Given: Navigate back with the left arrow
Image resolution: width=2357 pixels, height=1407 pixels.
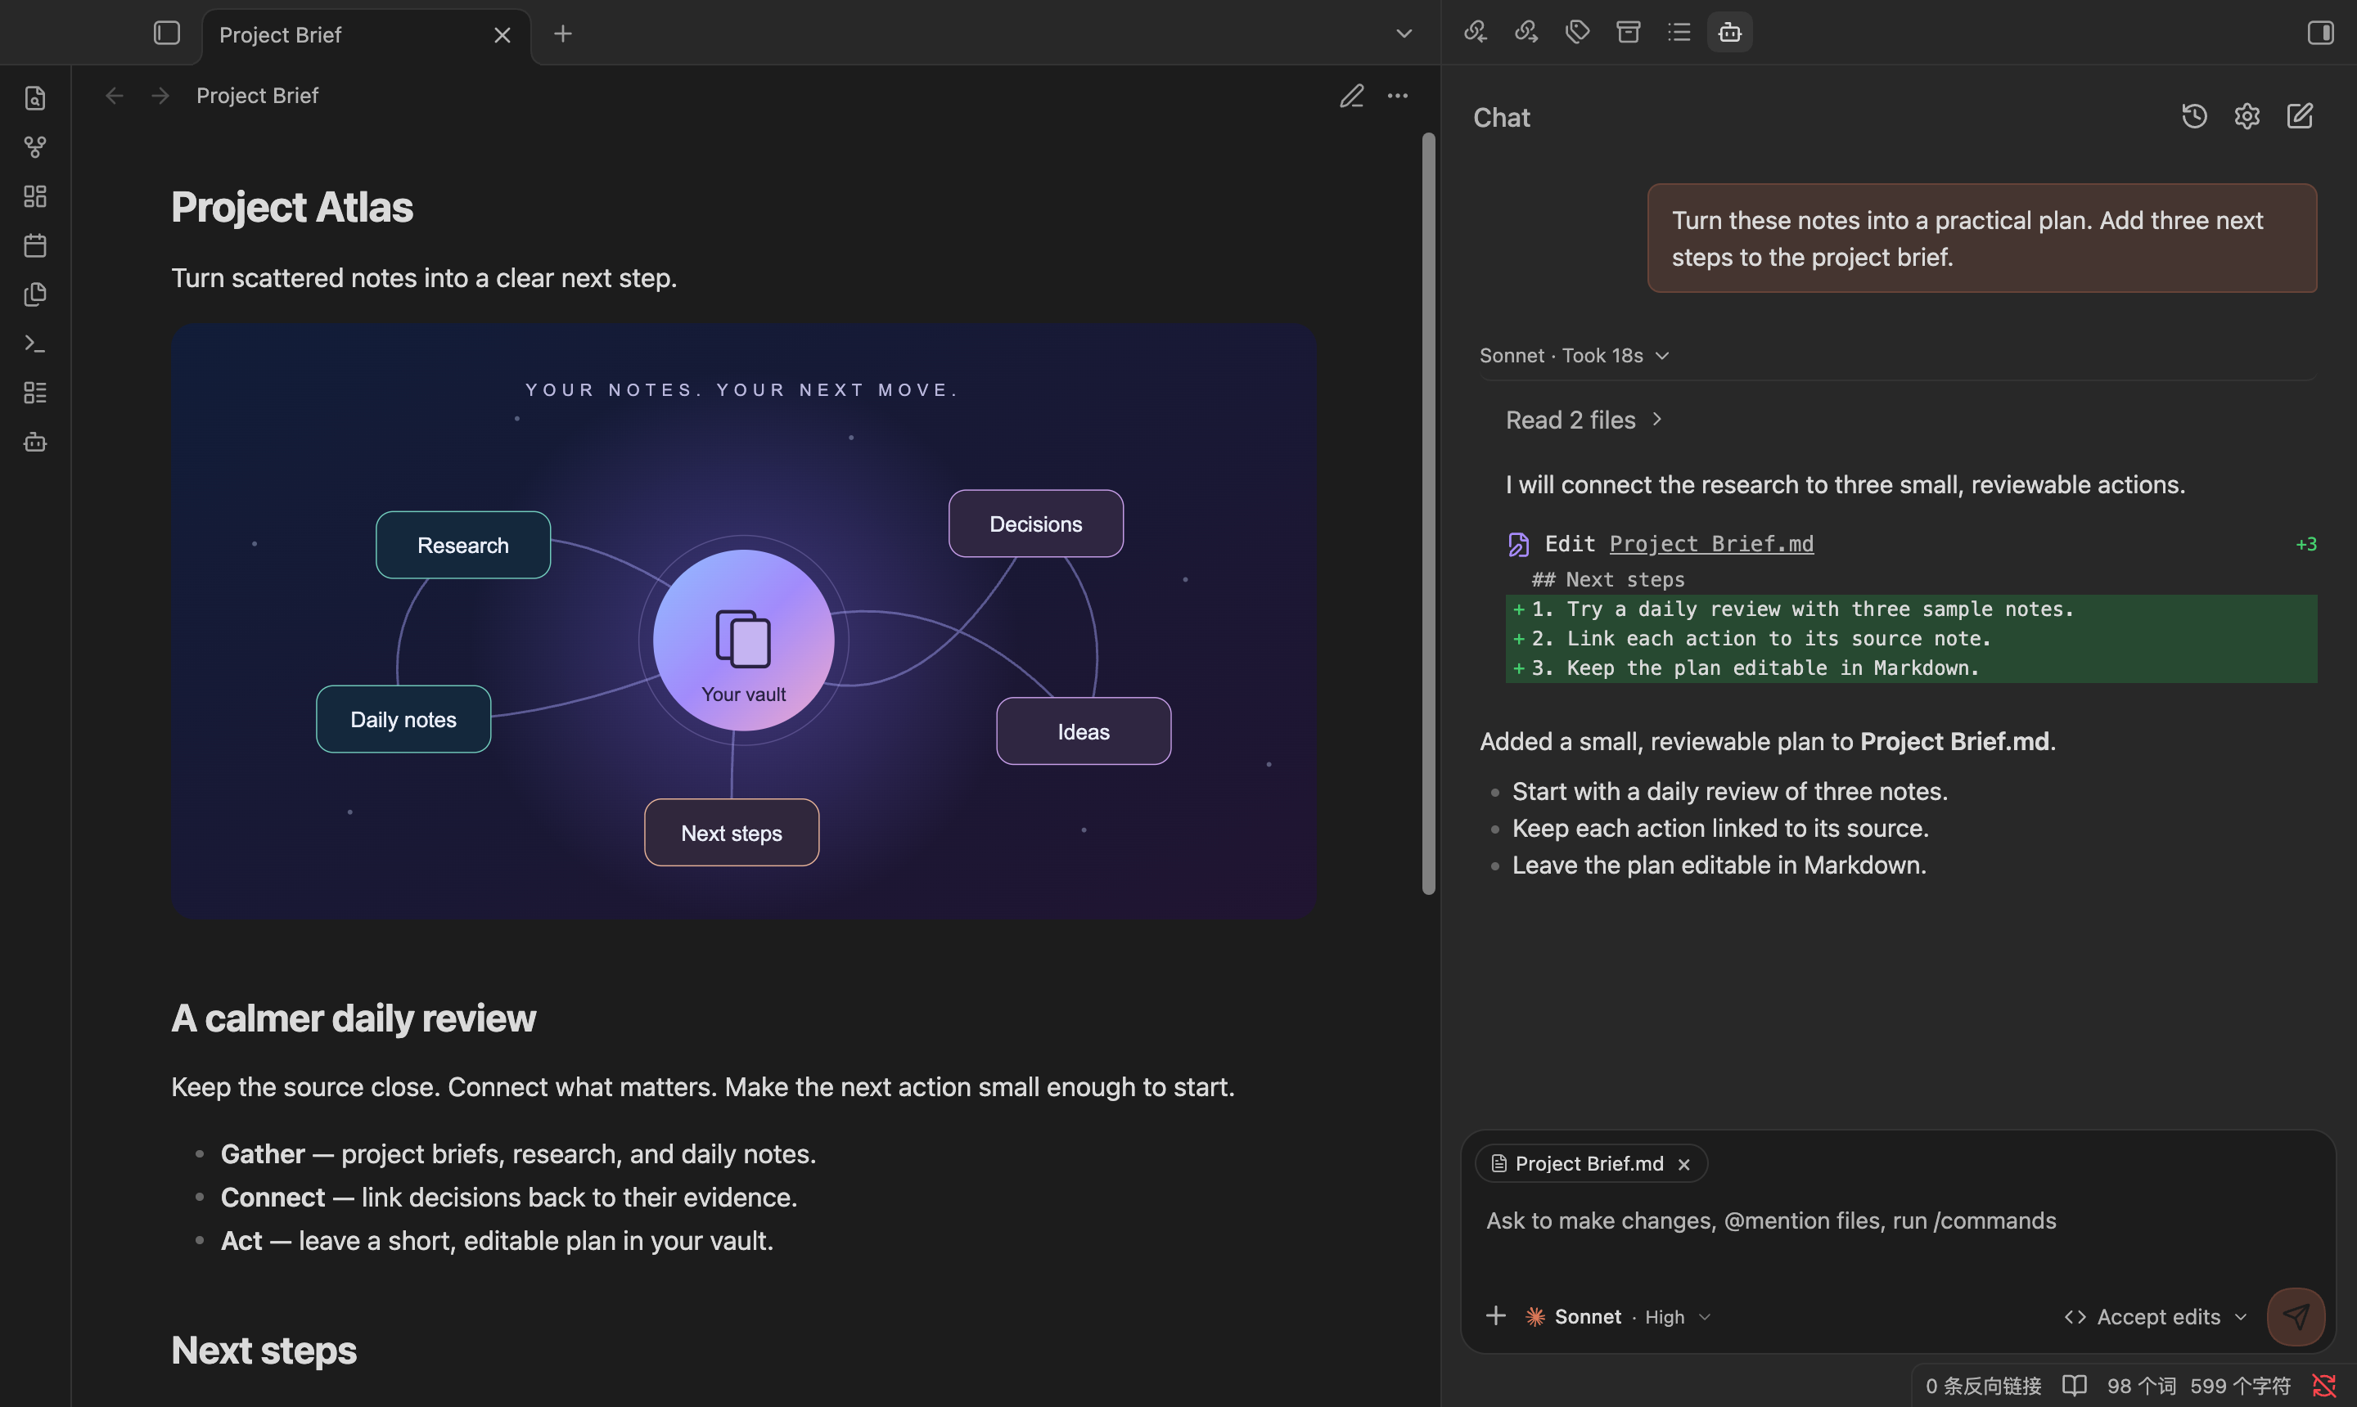Looking at the screenshot, I should coord(114,96).
